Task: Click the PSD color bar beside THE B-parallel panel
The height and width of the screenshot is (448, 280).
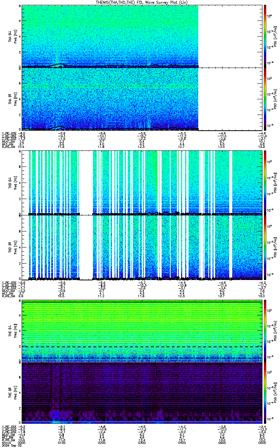Action: point(265,393)
